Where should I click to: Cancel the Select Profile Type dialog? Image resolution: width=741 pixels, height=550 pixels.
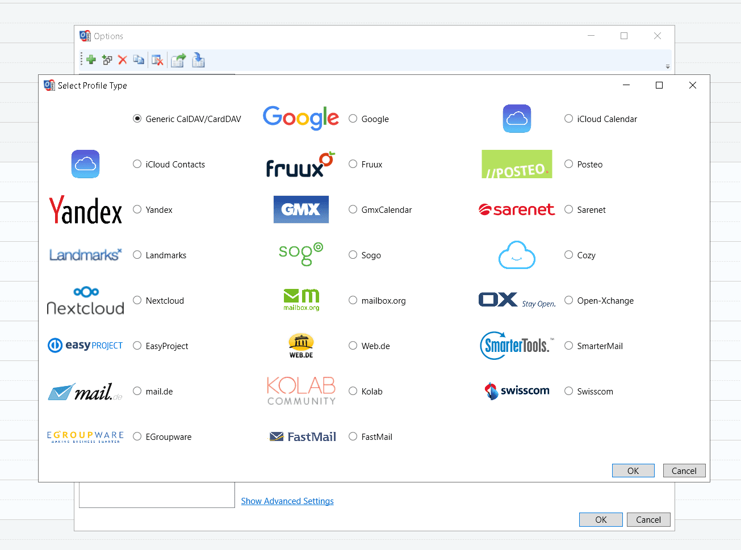click(x=684, y=471)
